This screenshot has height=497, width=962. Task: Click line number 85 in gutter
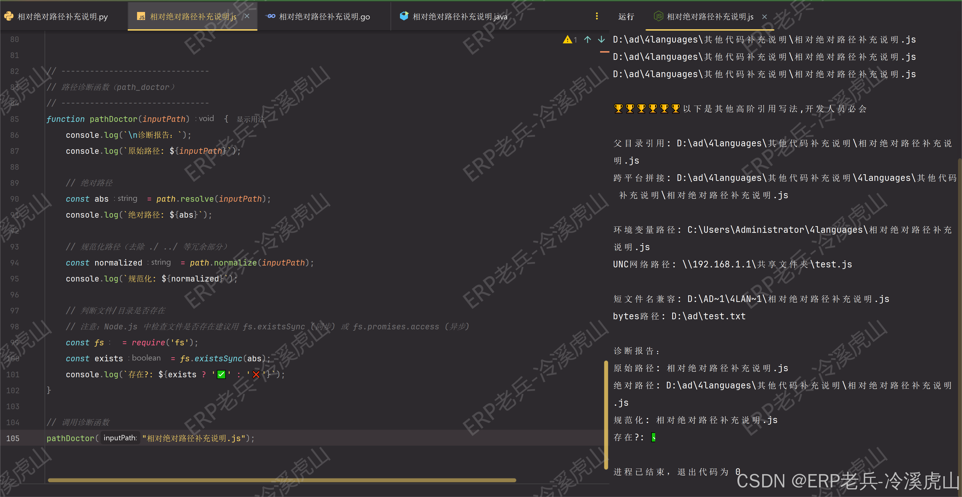coord(15,119)
